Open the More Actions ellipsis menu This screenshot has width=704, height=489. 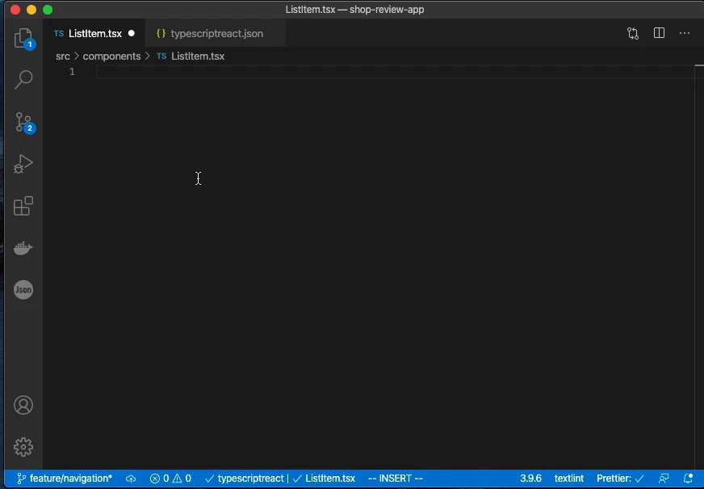tap(685, 33)
